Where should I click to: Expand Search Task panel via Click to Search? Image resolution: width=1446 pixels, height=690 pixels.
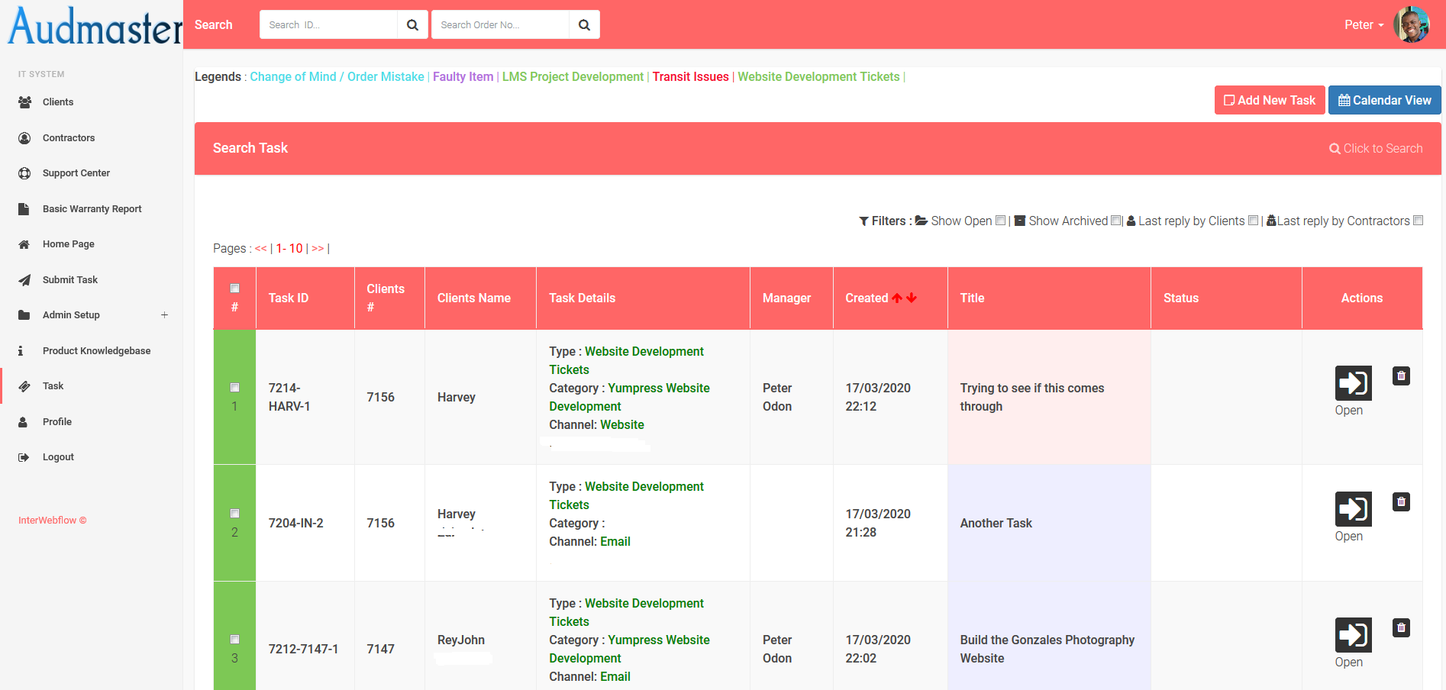click(1376, 149)
